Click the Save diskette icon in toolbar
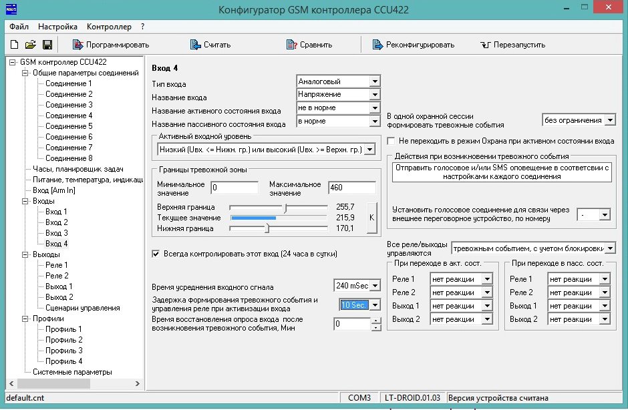Screen dimensions: 628x410 pyautogui.click(x=47, y=45)
